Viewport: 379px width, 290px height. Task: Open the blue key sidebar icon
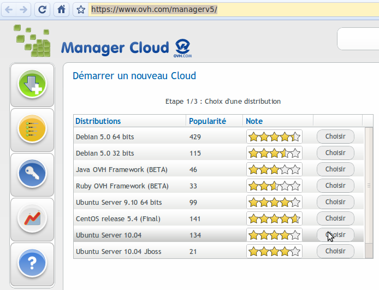click(32, 174)
